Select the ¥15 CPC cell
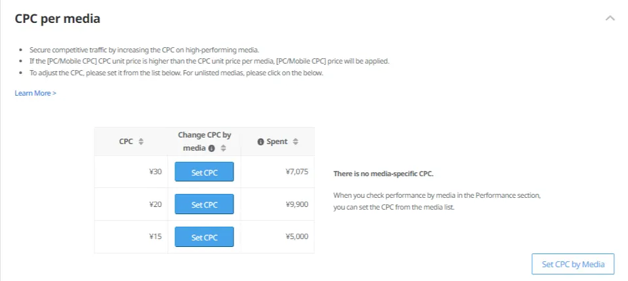The height and width of the screenshot is (281, 628). [x=154, y=237]
